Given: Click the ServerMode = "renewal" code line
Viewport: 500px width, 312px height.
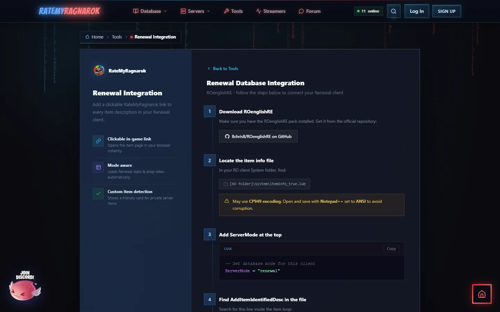Looking at the screenshot, I should pyautogui.click(x=252, y=271).
